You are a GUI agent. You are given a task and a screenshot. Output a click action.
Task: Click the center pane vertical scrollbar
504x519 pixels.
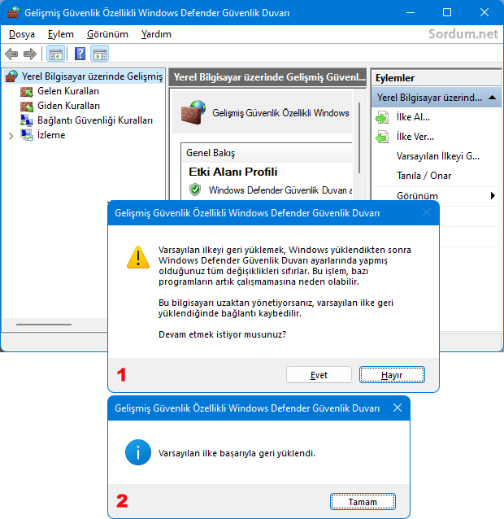359,137
